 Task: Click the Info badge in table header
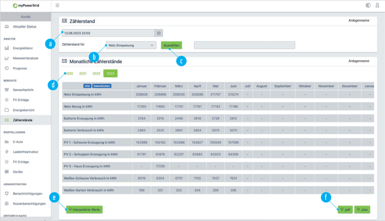click(87, 86)
